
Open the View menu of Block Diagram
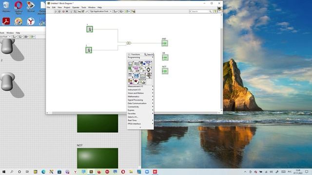pyautogui.click(x=59, y=7)
